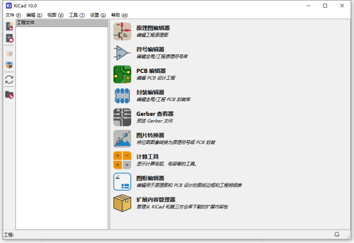Click the description under 封装编辑器
The height and width of the screenshot is (243, 354).
pyautogui.click(x=163, y=100)
